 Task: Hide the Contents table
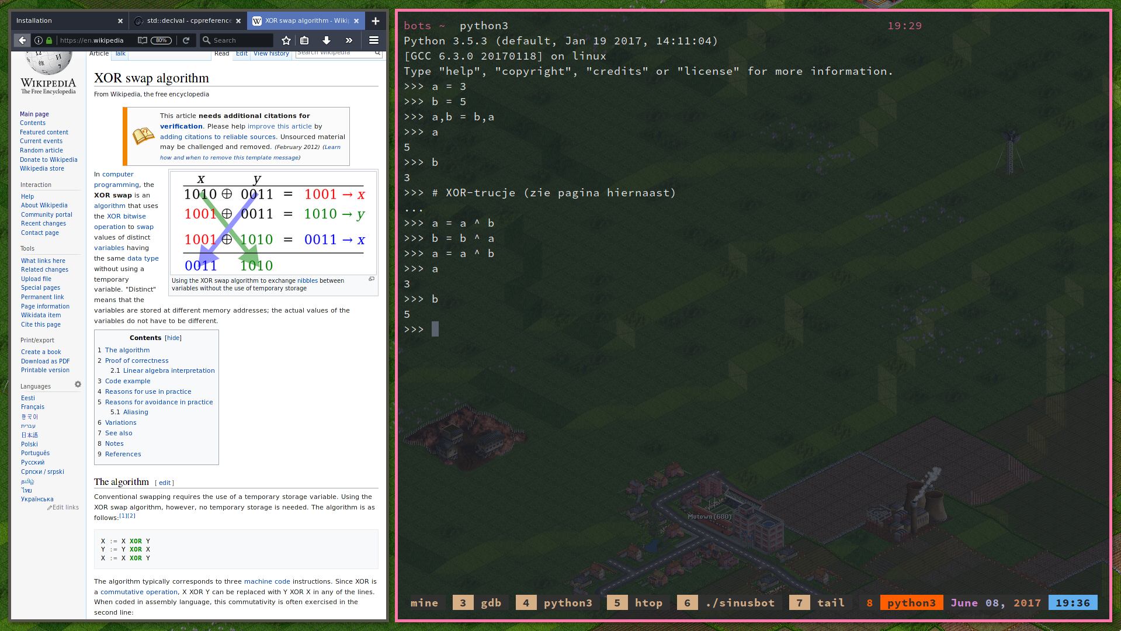pyautogui.click(x=173, y=338)
